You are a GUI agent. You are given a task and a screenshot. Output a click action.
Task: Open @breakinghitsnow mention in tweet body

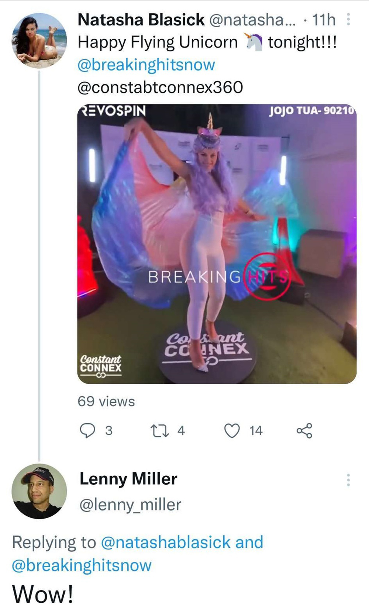[x=146, y=65]
